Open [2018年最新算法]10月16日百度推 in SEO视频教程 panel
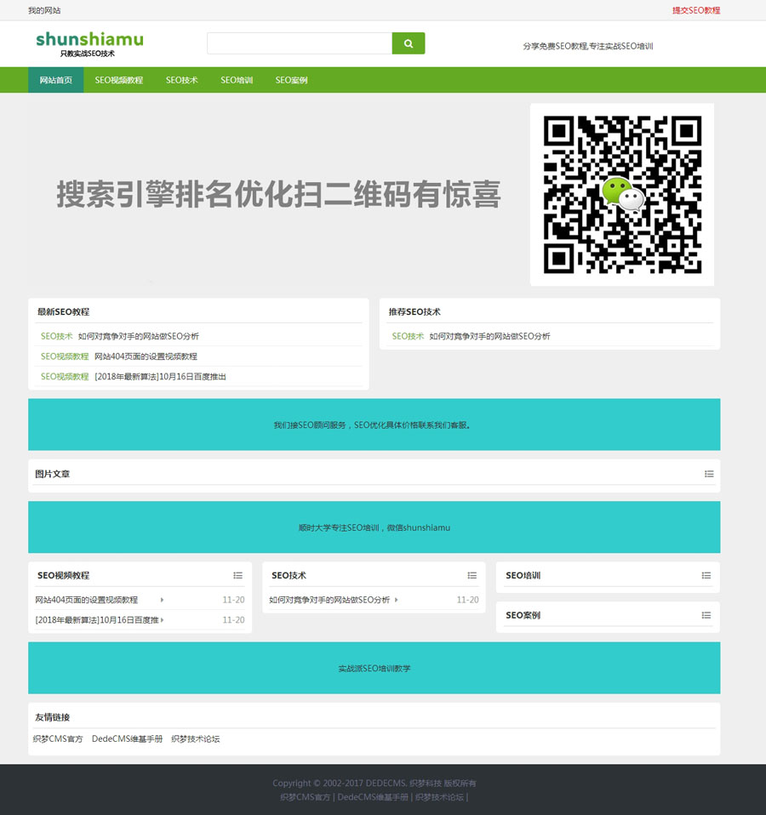The width and height of the screenshot is (766, 815). tap(97, 619)
